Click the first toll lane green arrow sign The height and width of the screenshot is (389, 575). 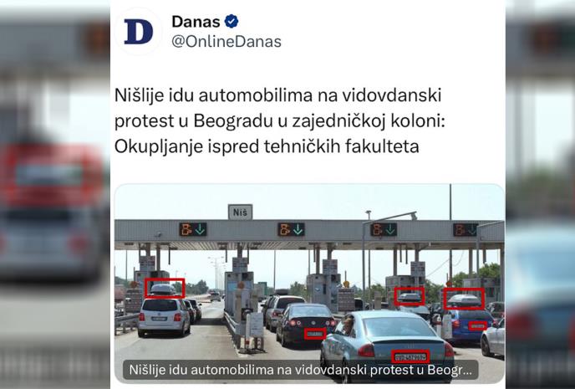(193, 230)
